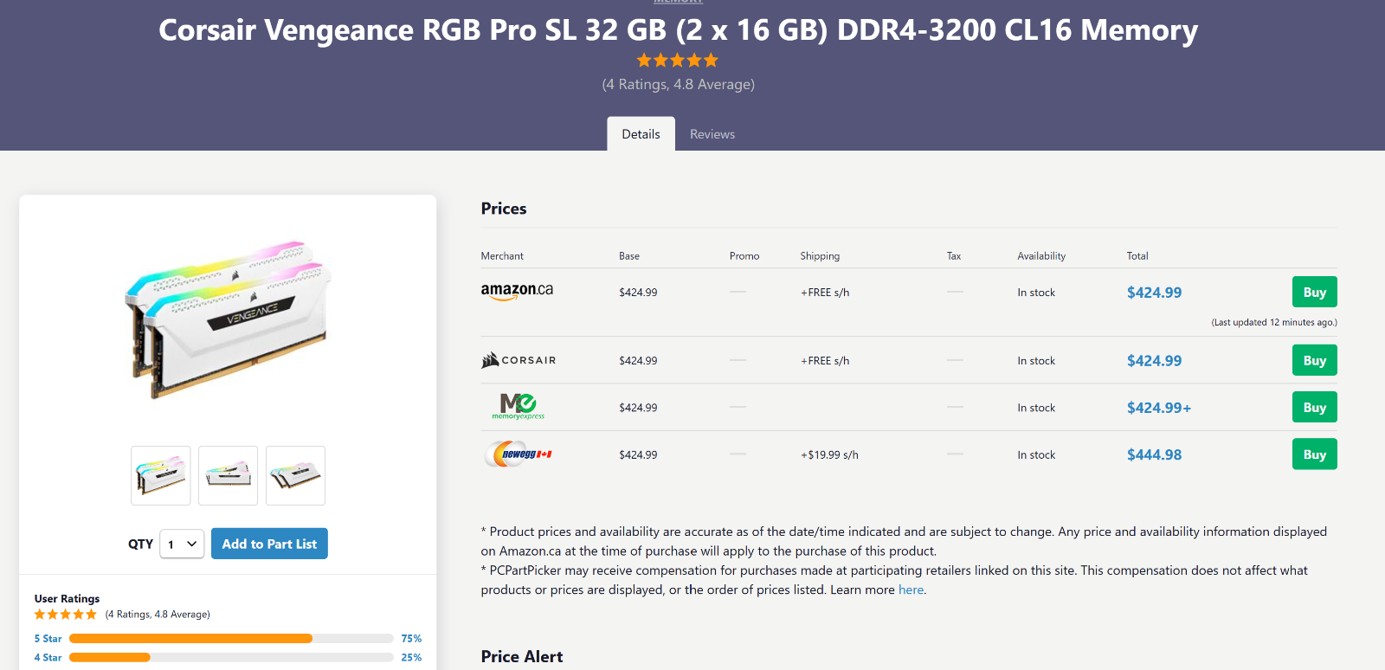The width and height of the screenshot is (1385, 670).
Task: Click the Promo column header
Action: pos(744,256)
